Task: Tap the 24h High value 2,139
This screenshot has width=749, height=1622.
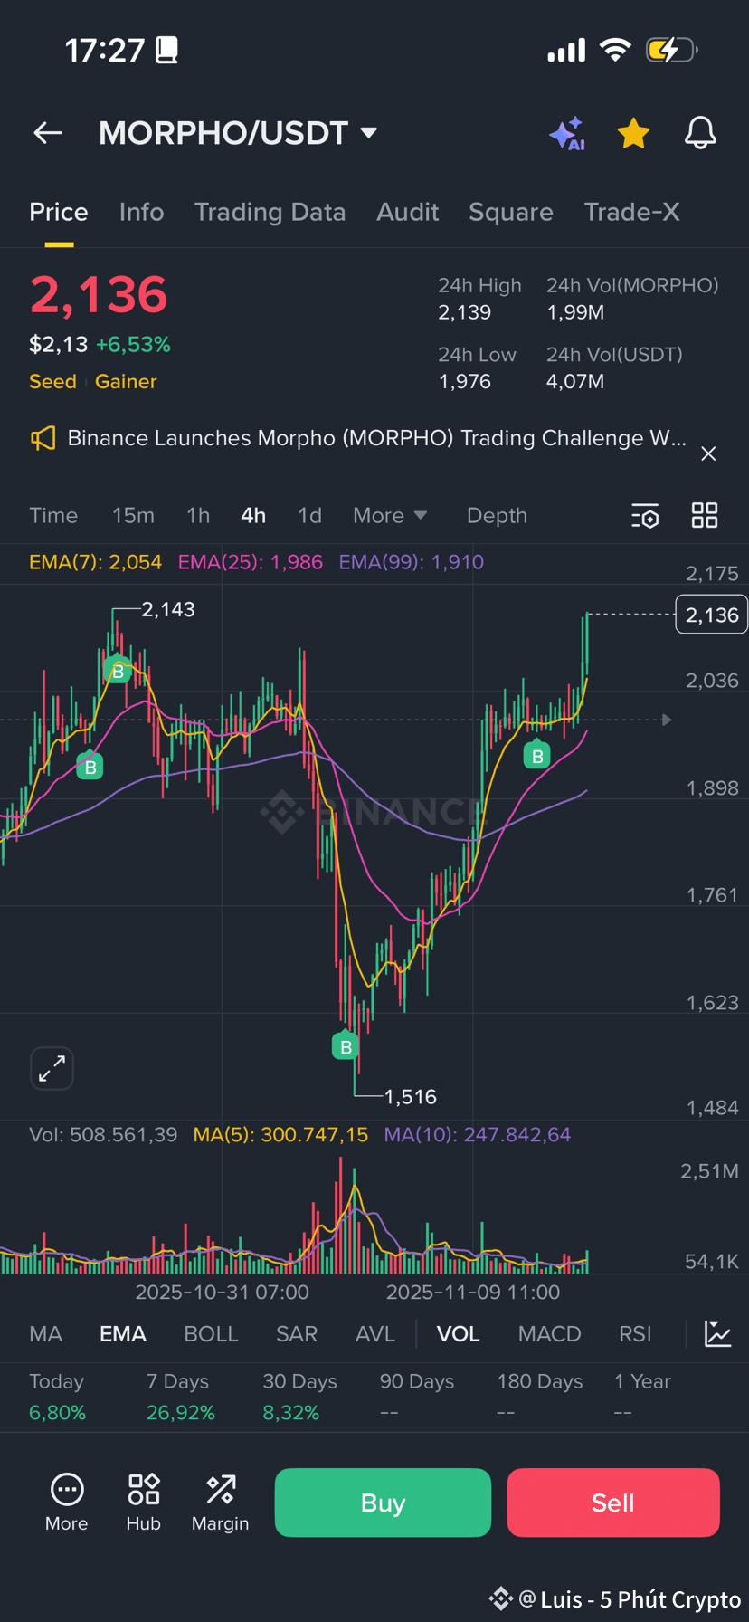Action: pos(465,313)
